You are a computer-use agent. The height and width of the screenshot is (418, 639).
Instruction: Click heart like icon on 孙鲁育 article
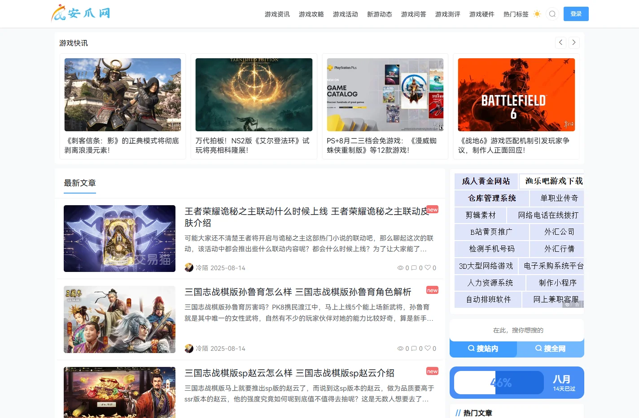[x=428, y=349]
